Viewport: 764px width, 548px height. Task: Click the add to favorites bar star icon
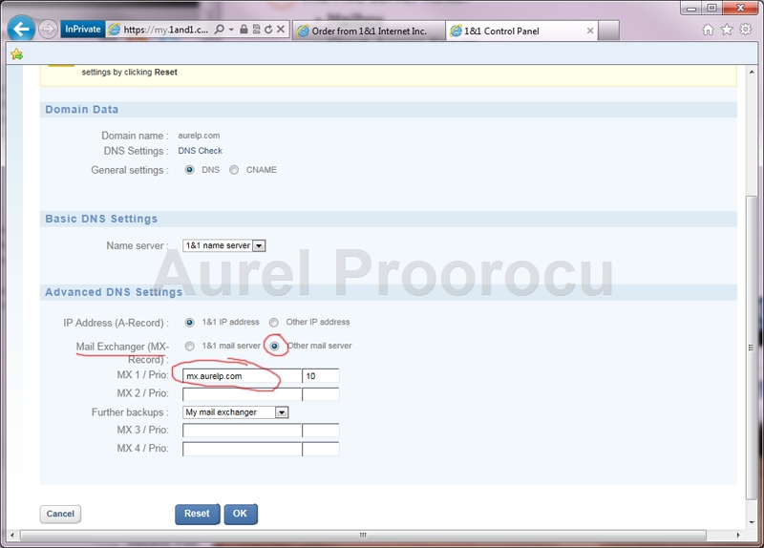(16, 54)
